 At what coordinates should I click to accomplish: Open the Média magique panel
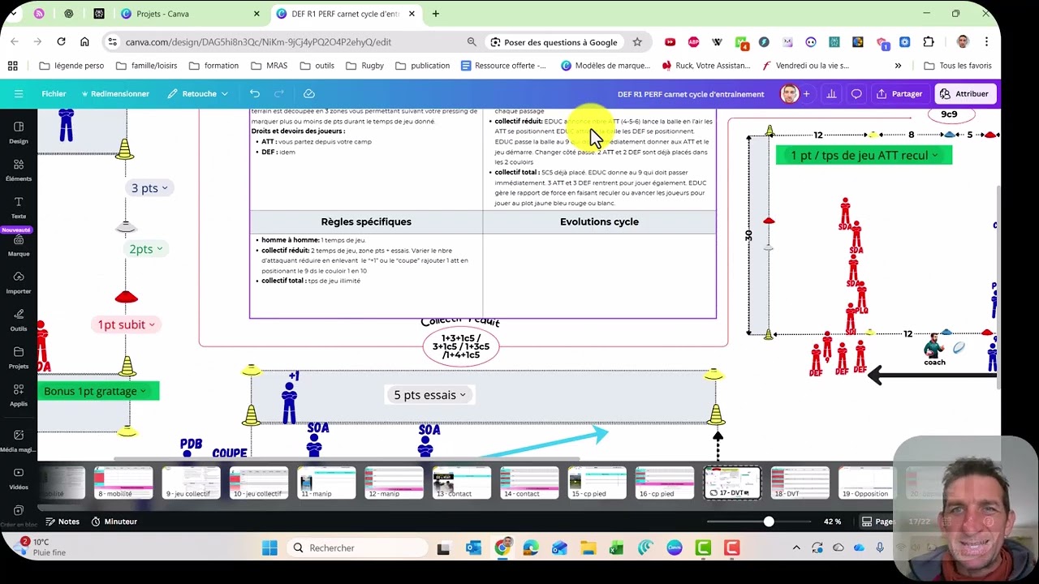tap(19, 440)
